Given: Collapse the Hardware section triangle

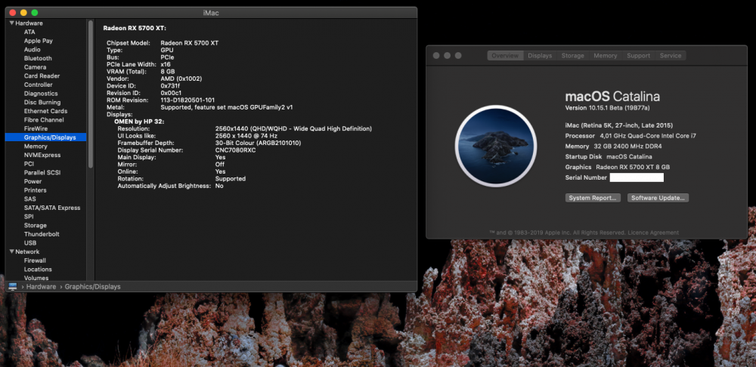Looking at the screenshot, I should tap(11, 23).
